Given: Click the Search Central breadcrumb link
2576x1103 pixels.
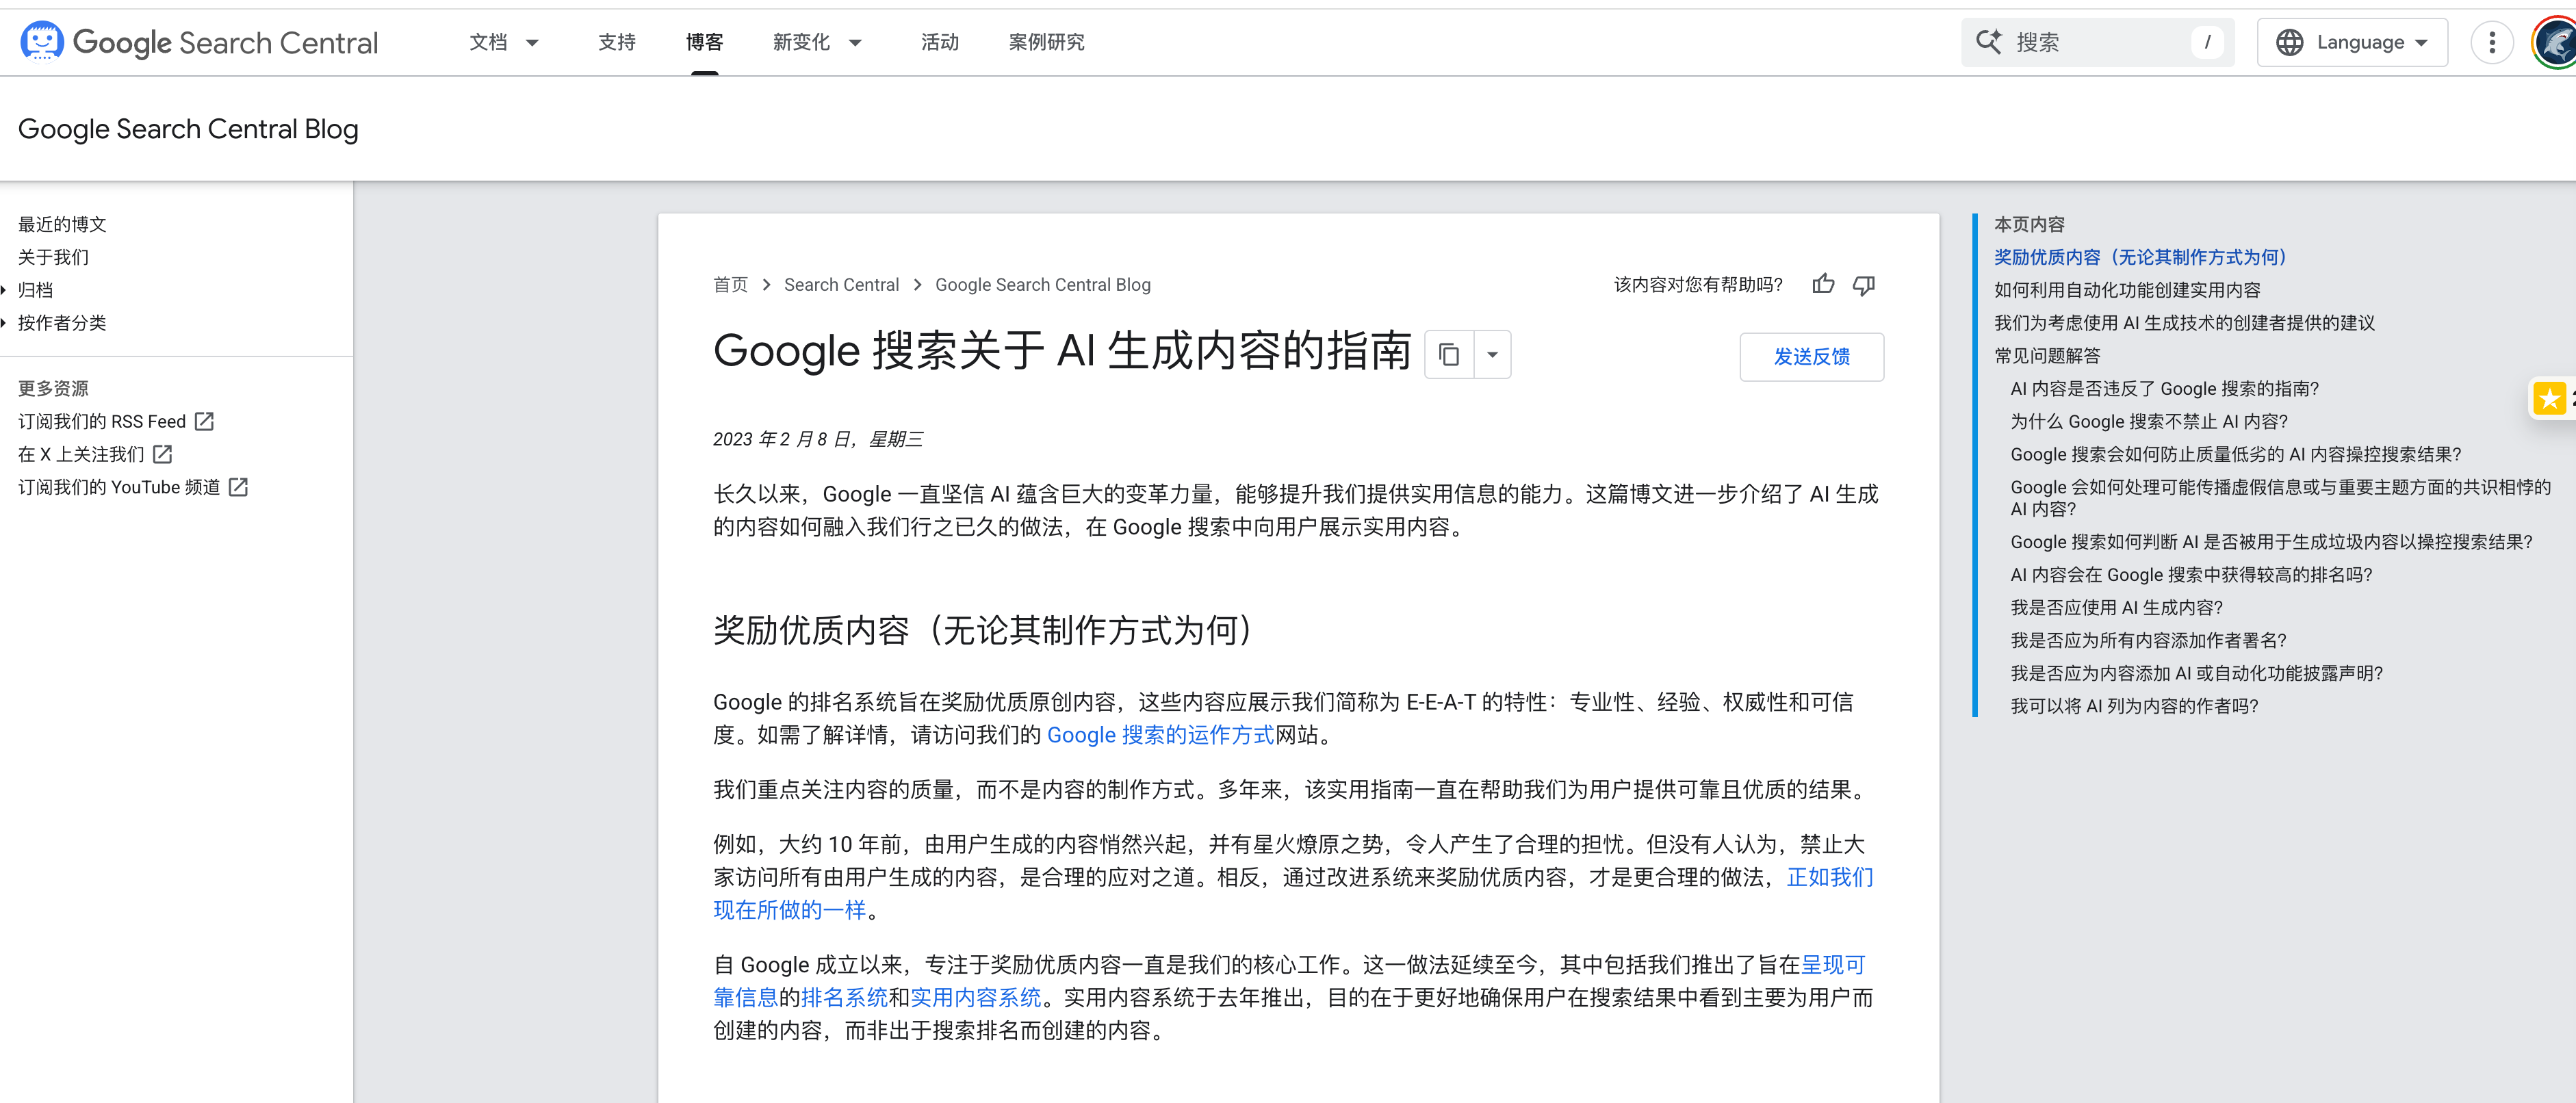Looking at the screenshot, I should coord(841,285).
